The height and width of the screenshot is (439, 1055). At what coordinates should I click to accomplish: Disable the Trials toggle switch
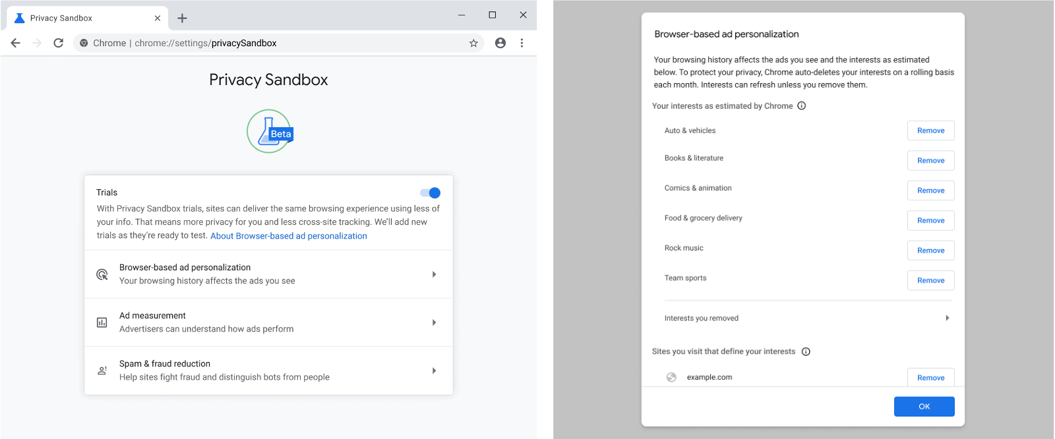(x=430, y=192)
